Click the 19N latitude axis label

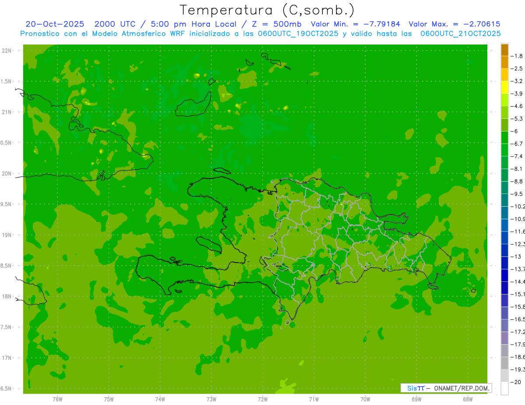7,235
